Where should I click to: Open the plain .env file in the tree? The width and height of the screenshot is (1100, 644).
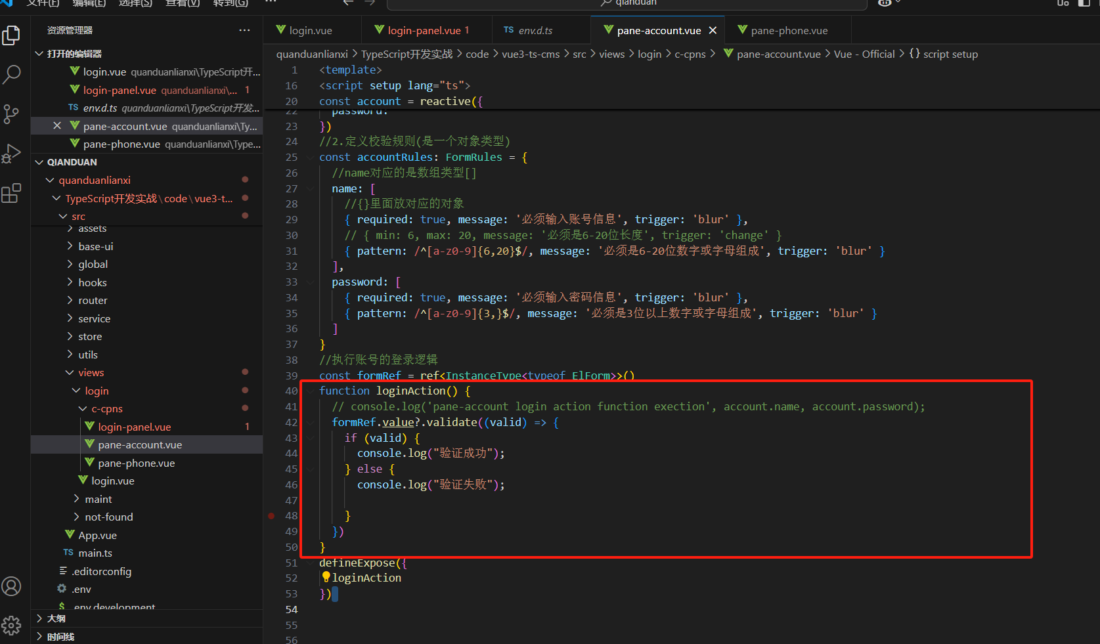[146, 590]
